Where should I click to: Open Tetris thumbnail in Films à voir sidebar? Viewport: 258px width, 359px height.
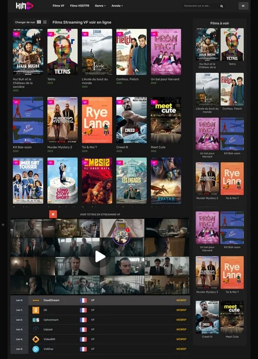point(232,44)
